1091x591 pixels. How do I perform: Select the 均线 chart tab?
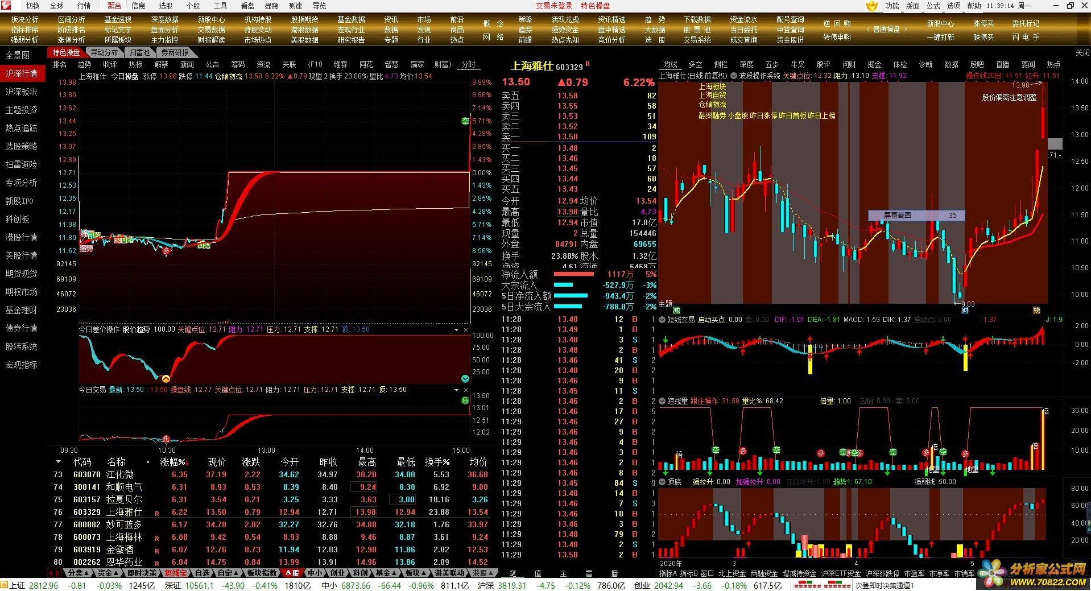[x=671, y=64]
